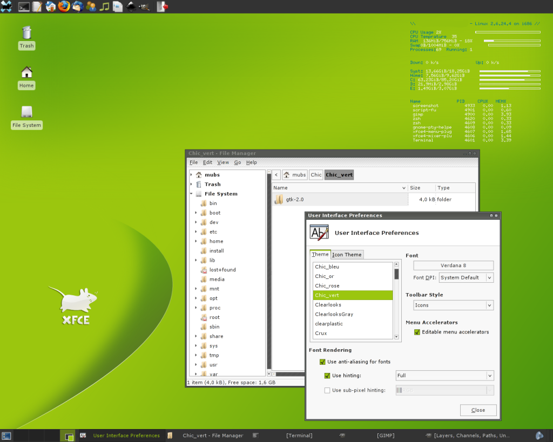Open the hinting level Full dropdown
This screenshot has width=553, height=442.
445,376
